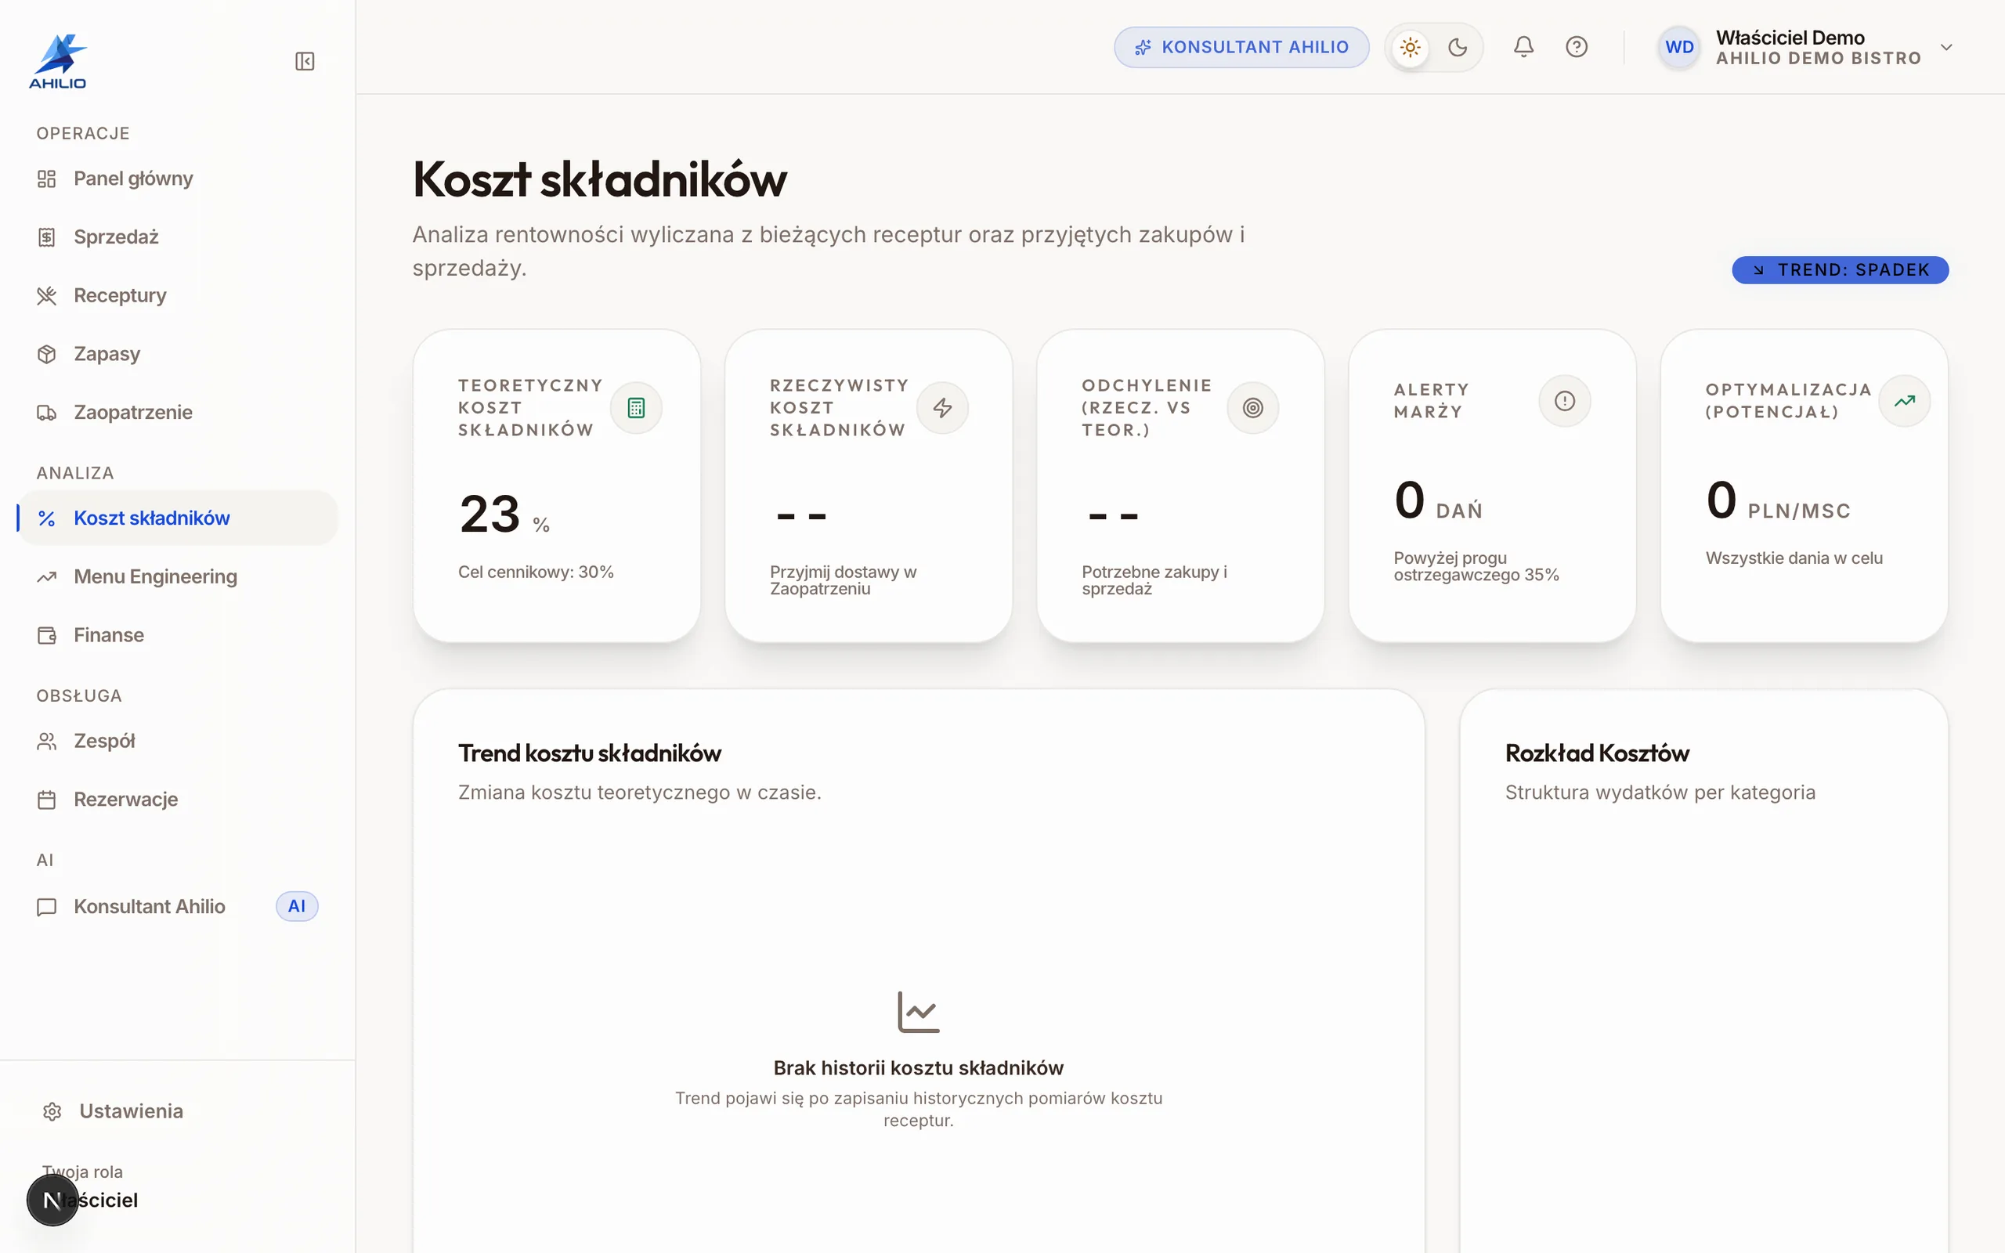Image resolution: width=2005 pixels, height=1253 pixels.
Task: Click the alert icon on Alerty marży card
Action: click(1564, 401)
